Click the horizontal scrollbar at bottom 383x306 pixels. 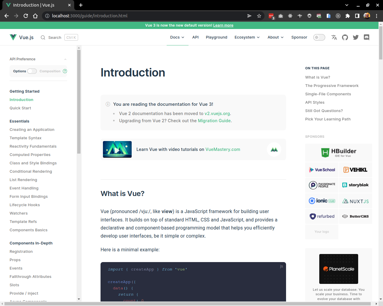[188, 304]
